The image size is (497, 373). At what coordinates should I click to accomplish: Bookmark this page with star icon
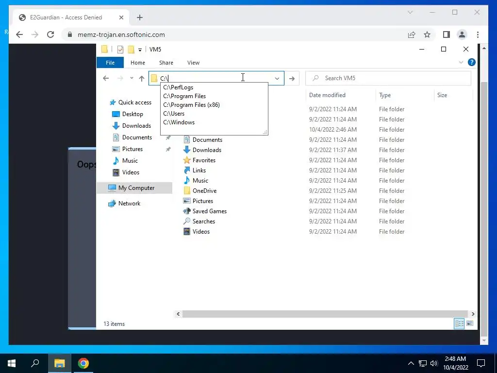(427, 34)
